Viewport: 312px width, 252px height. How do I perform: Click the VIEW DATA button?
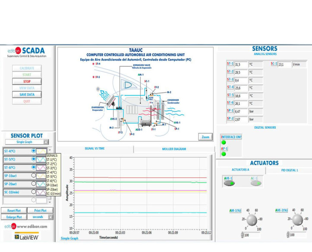tap(27, 88)
